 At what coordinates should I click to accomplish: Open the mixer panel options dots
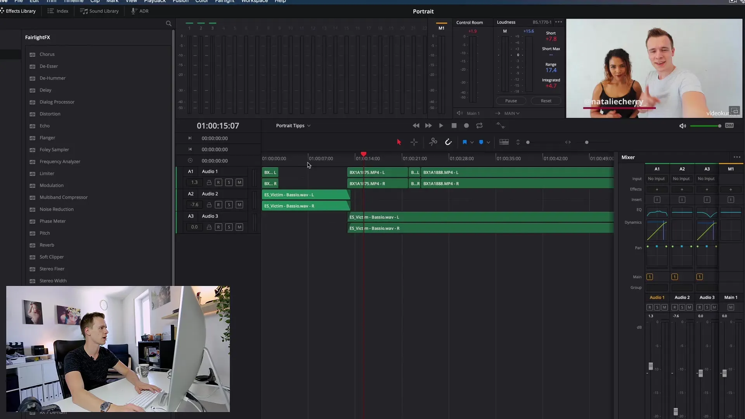coord(737,157)
